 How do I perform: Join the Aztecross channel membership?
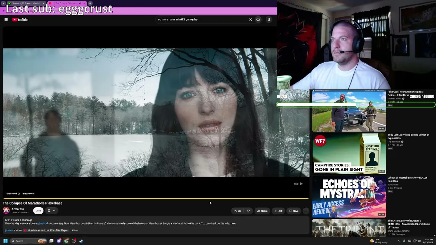(x=38, y=211)
